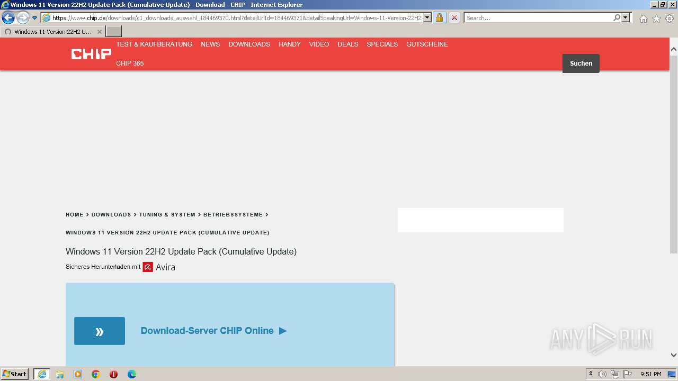The height and width of the screenshot is (381, 678).
Task: Stop page loading with the X icon
Action: [454, 18]
